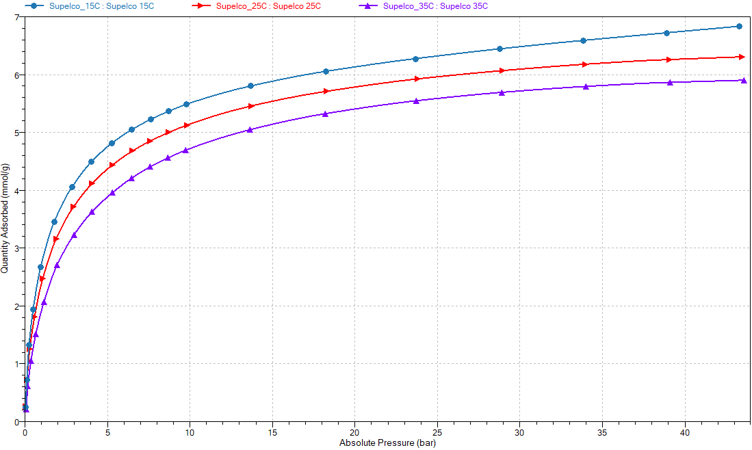
Task: Click the Absolute Pressure (bar) axis title
Action: click(x=387, y=442)
